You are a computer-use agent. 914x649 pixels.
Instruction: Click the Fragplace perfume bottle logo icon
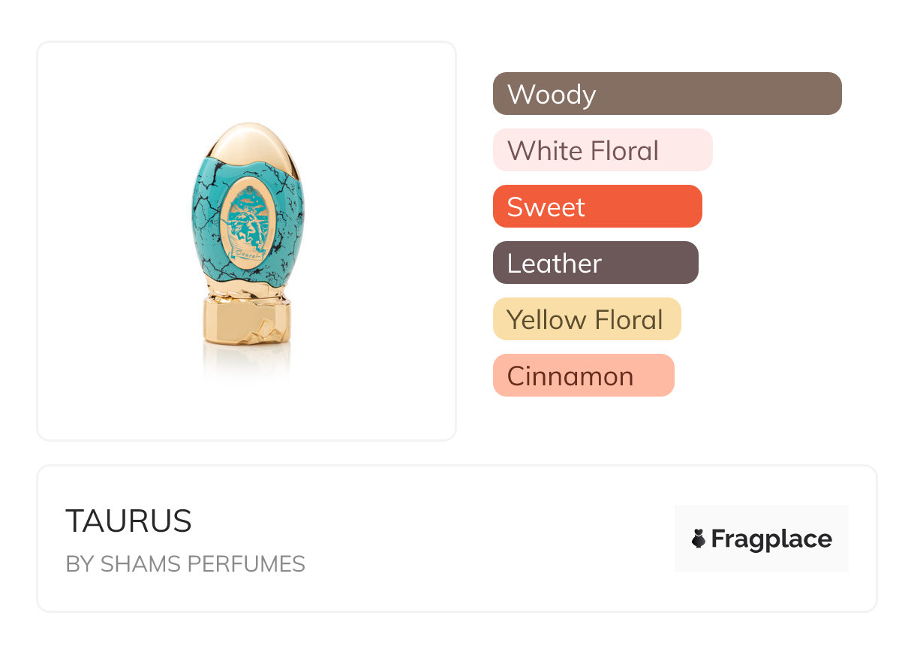click(699, 539)
